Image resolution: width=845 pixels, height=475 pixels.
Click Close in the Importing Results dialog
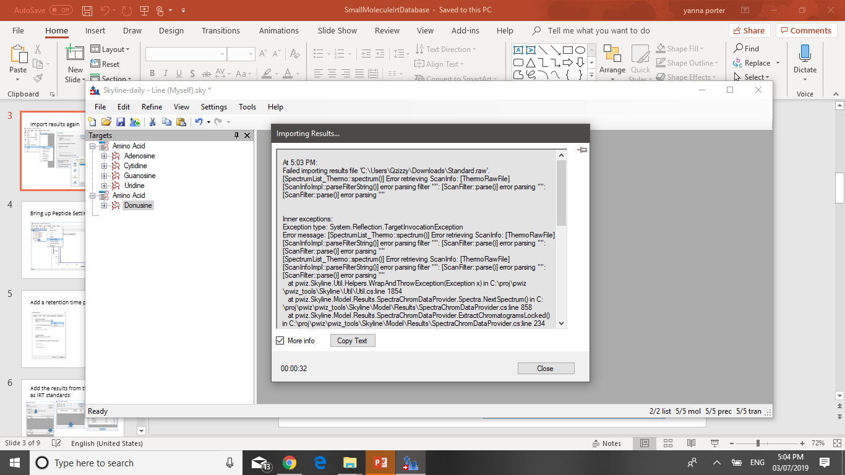coord(546,369)
